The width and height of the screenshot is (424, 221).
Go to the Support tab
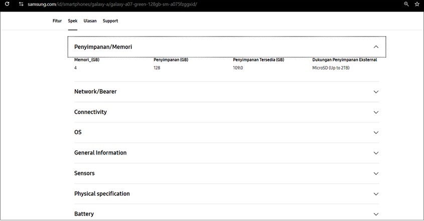(110, 21)
